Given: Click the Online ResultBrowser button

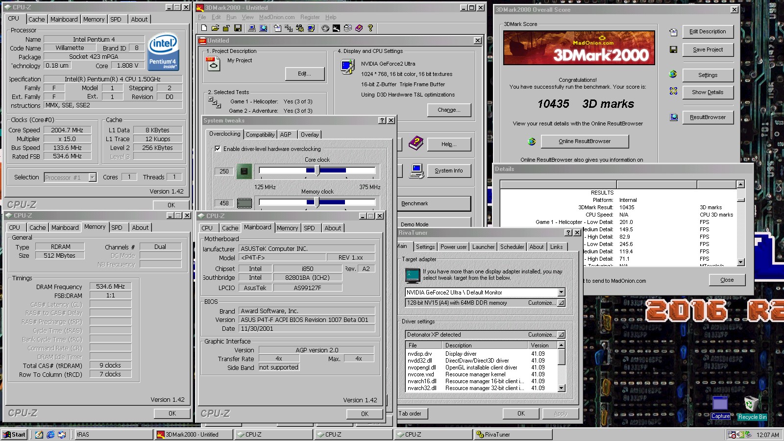Looking at the screenshot, I should pos(585,141).
